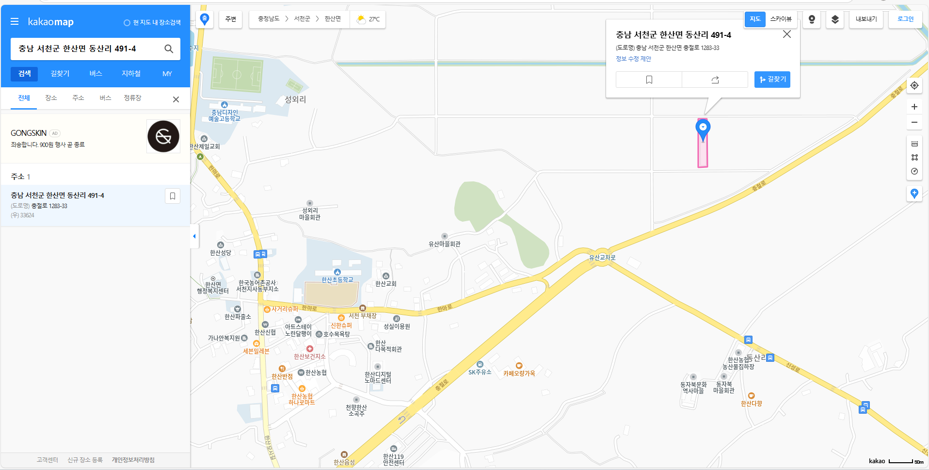Select the distance ruler tool

[x=914, y=144]
